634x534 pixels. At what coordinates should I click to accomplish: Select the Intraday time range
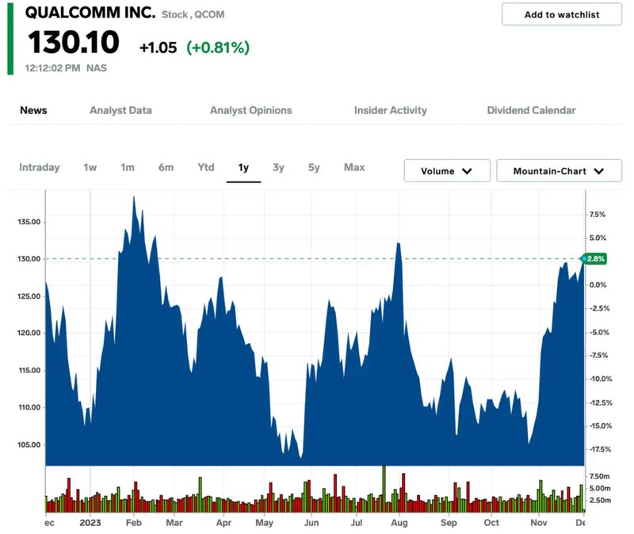click(39, 167)
